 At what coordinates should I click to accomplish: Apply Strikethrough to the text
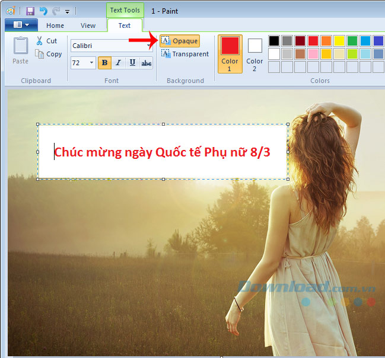146,63
